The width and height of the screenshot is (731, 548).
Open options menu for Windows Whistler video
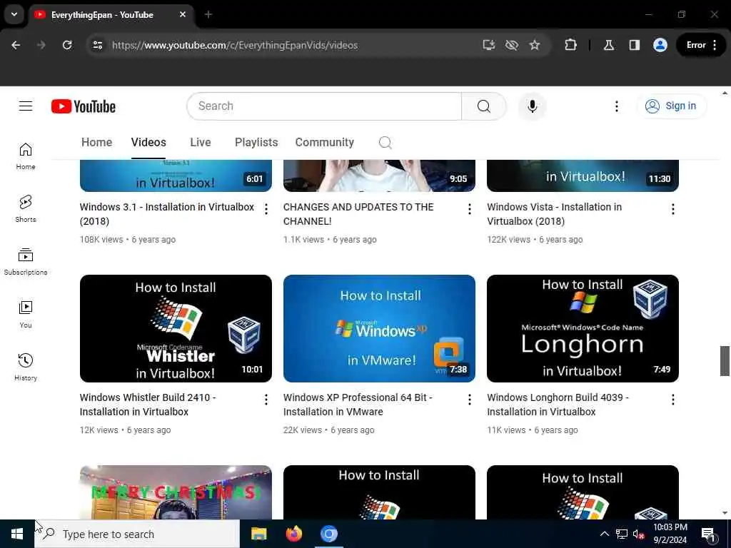point(266,400)
